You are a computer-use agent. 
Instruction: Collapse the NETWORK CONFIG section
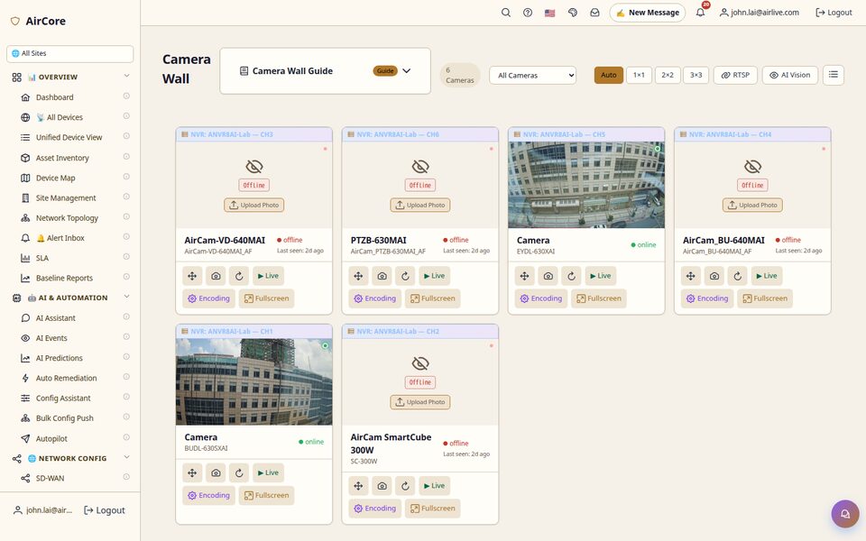pyautogui.click(x=126, y=457)
